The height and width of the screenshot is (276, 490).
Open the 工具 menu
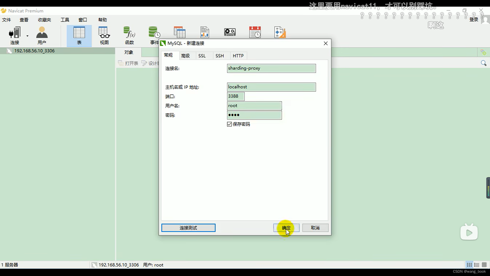click(x=65, y=20)
